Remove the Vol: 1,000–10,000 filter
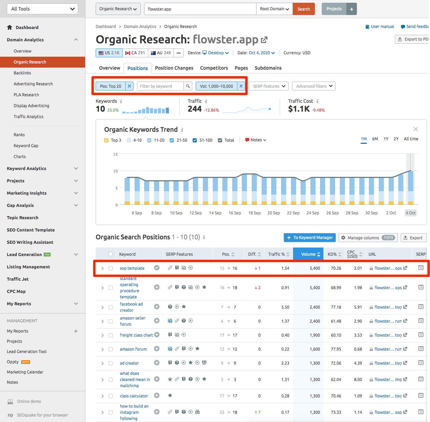The width and height of the screenshot is (430, 422). (x=241, y=86)
